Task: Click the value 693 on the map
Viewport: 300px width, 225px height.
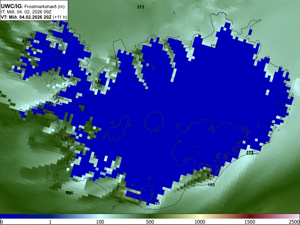Action: coord(26,41)
